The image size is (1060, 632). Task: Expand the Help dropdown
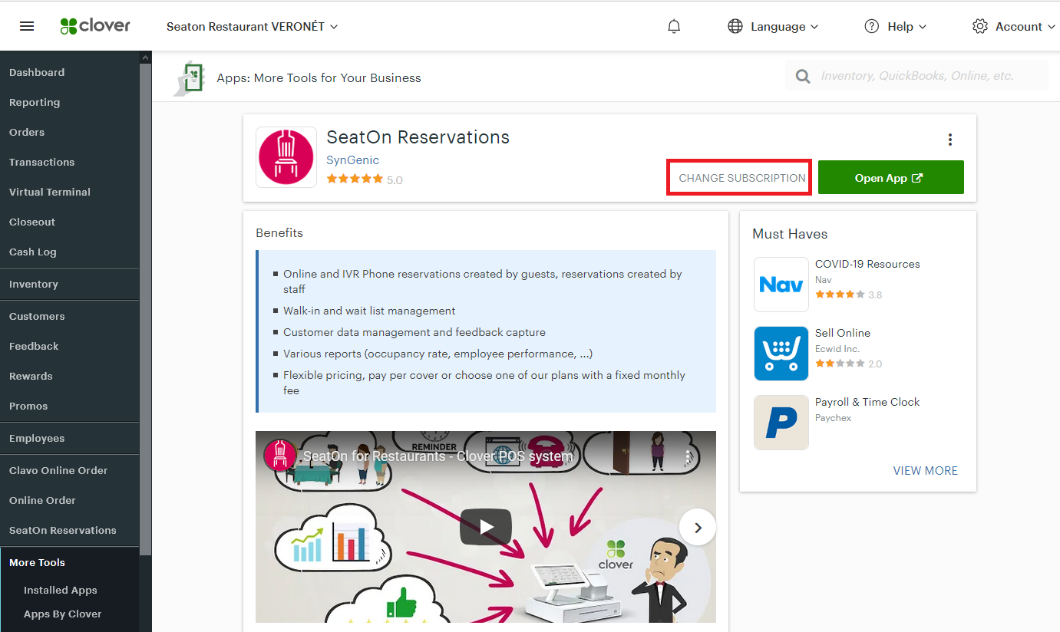tap(907, 26)
